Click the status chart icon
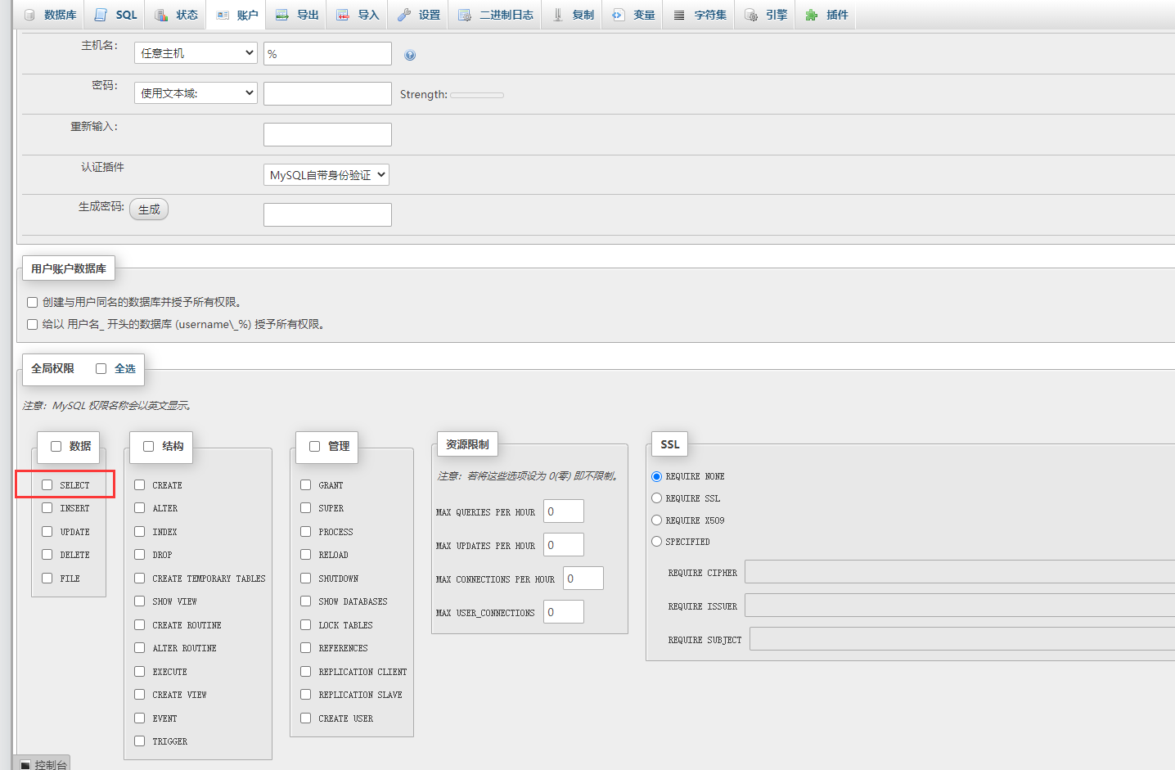 click(x=161, y=15)
